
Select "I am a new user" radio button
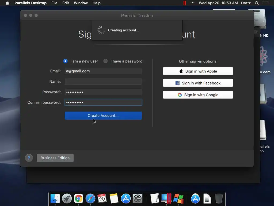click(x=65, y=61)
